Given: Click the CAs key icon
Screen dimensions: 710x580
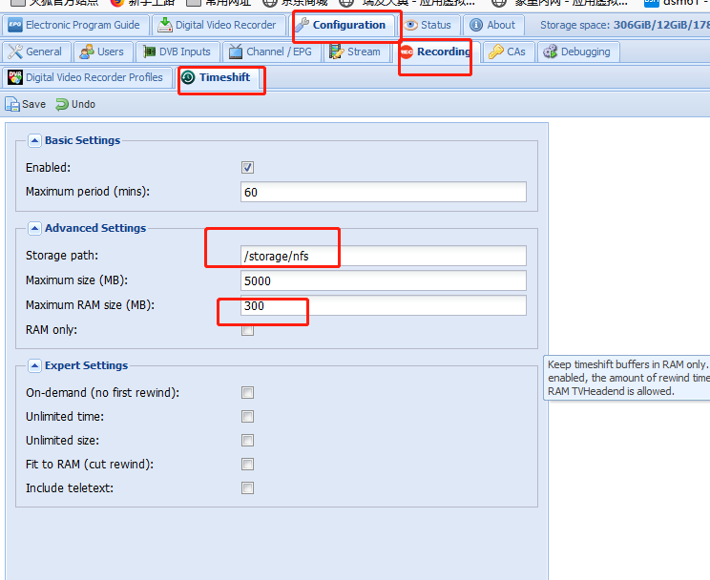Looking at the screenshot, I should (496, 52).
